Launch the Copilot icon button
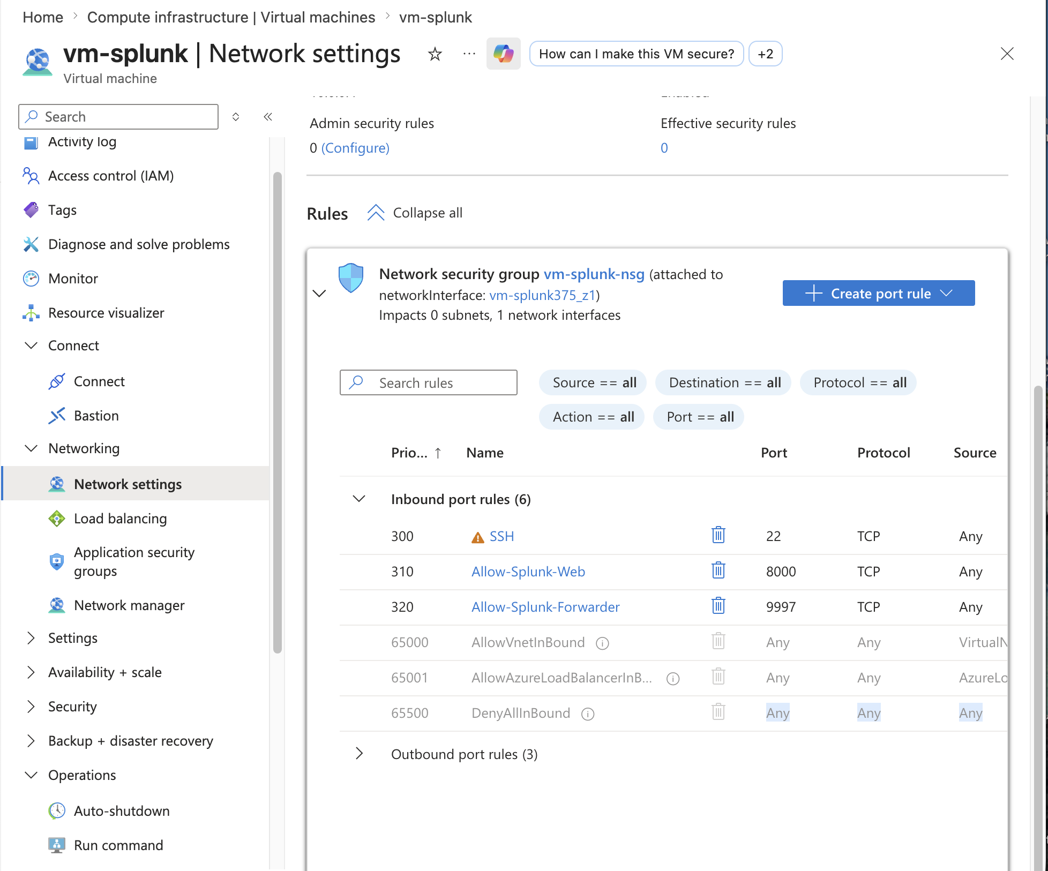The height and width of the screenshot is (871, 1048). pyautogui.click(x=503, y=54)
